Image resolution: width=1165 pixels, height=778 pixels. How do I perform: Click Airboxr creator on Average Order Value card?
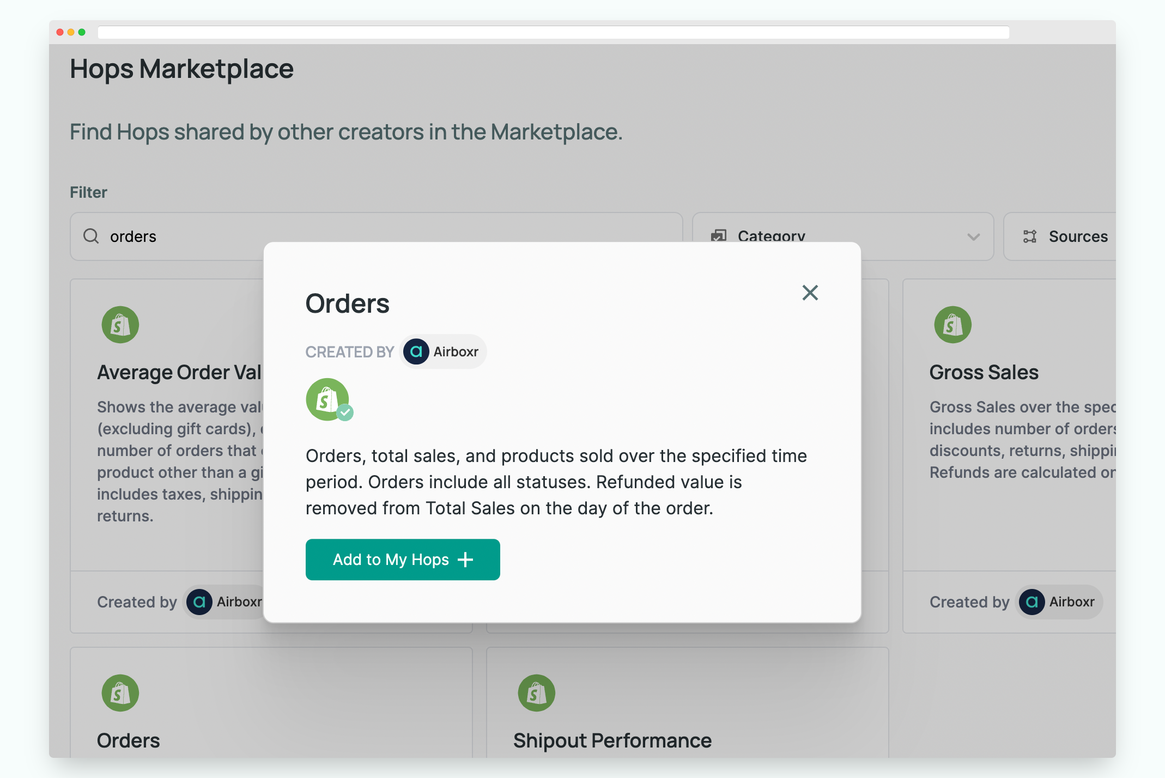[x=224, y=601]
